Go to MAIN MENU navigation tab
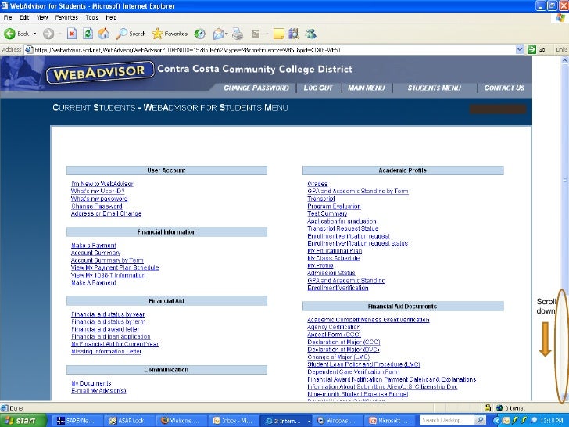This screenshot has width=569, height=427. [x=366, y=88]
